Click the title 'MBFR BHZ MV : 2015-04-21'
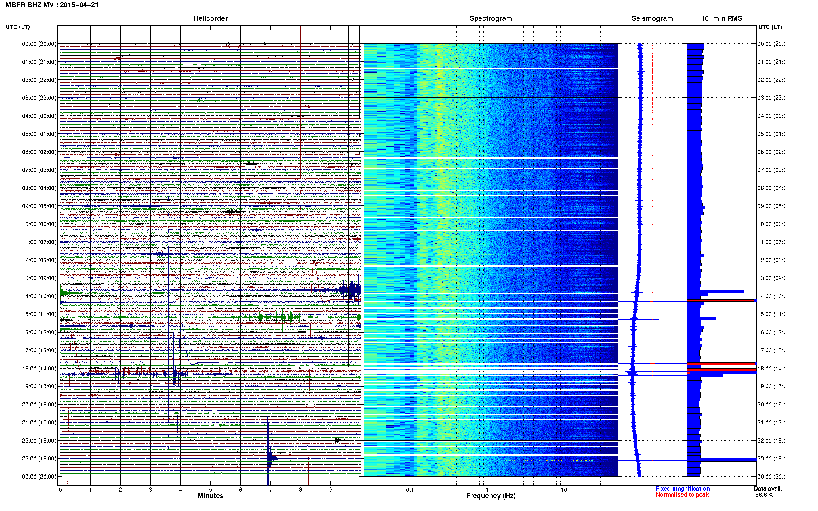This screenshot has height=511, width=818. coord(52,5)
